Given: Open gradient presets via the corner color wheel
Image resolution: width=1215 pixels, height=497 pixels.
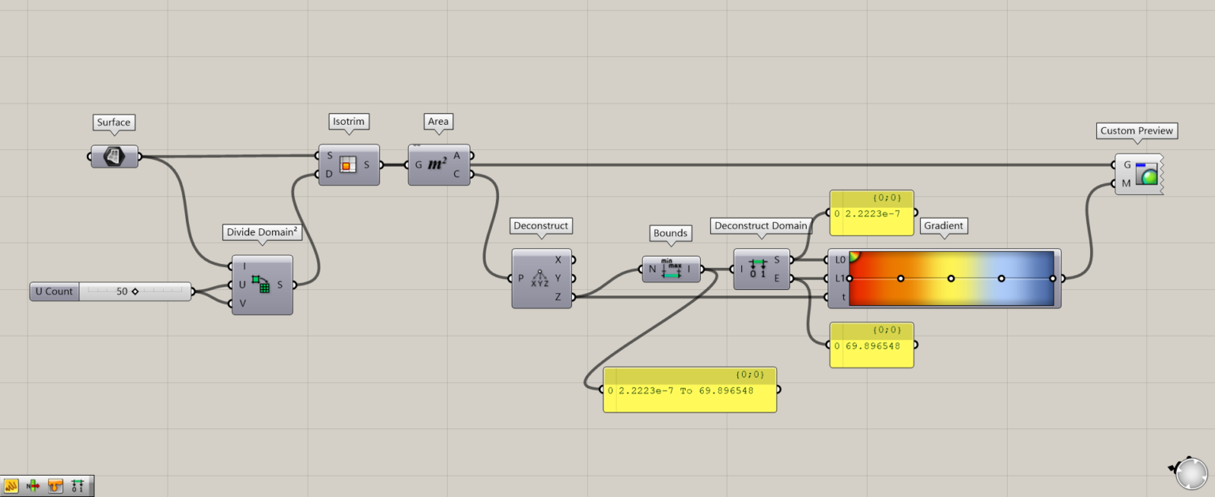Looking at the screenshot, I should click(x=854, y=256).
